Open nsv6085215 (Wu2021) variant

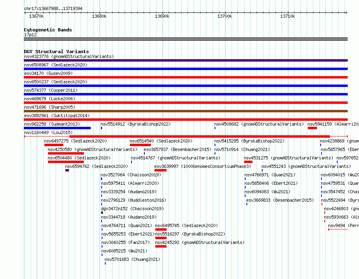[124, 251]
